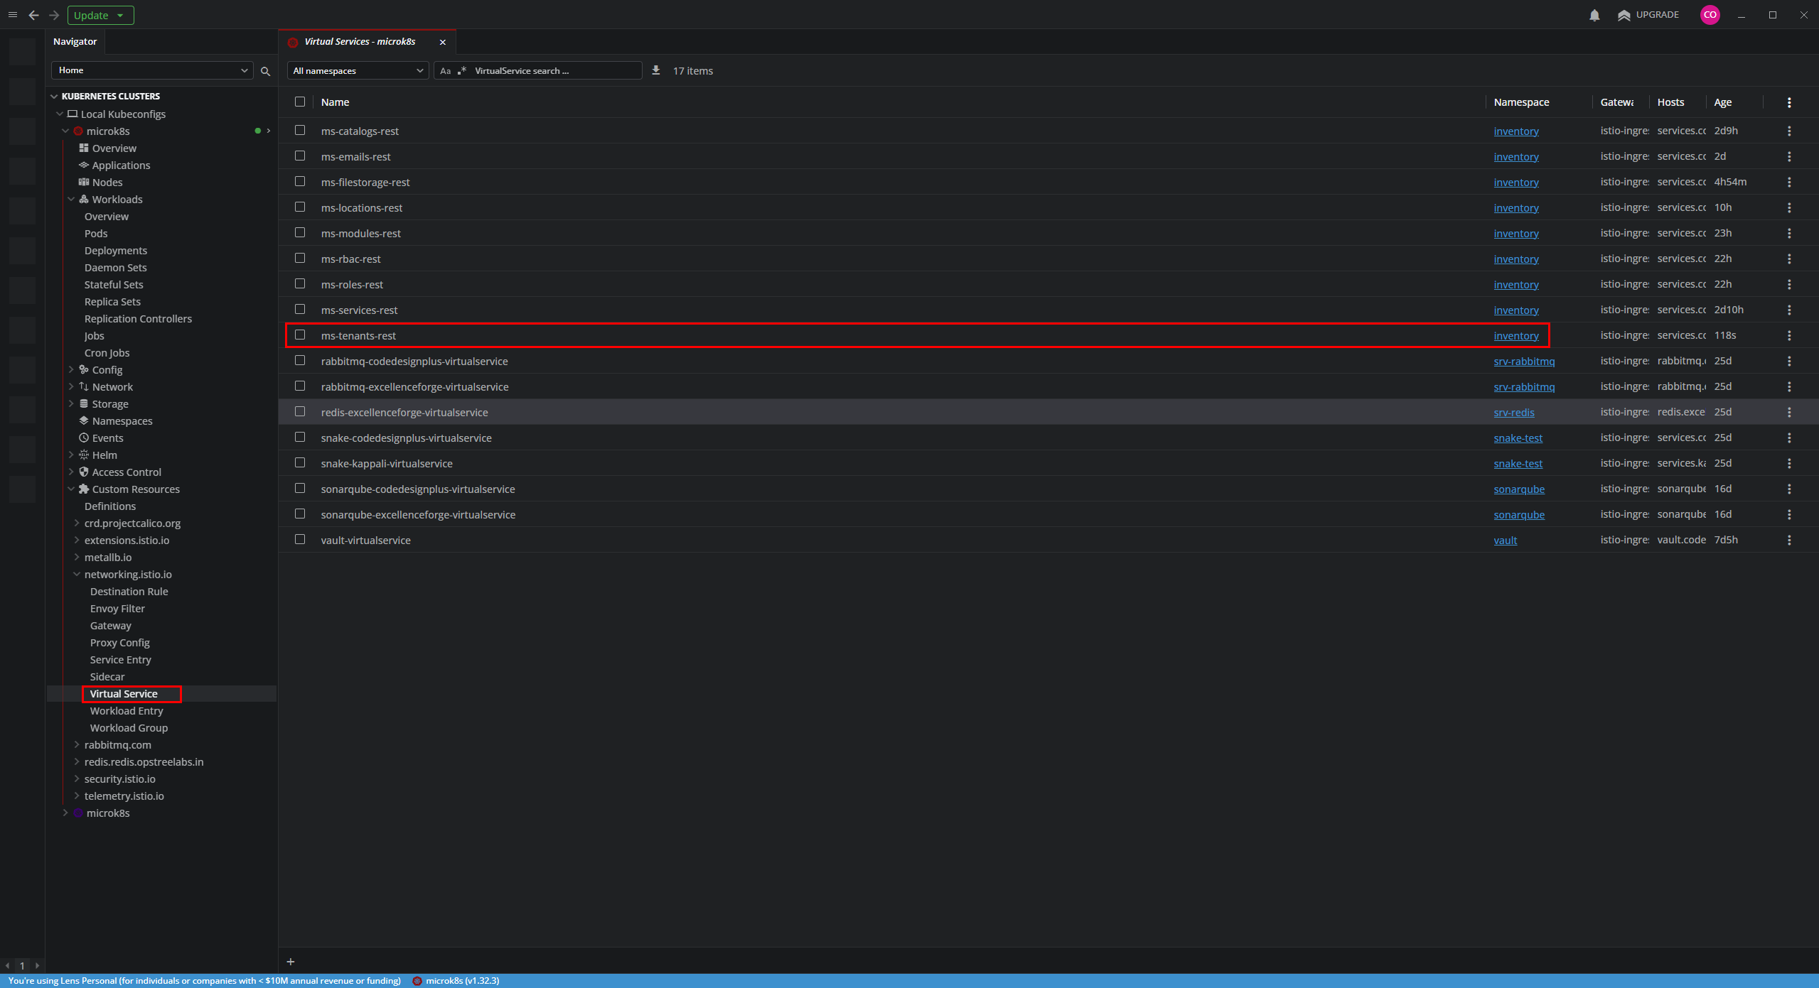Open Nodes in the navigator
The height and width of the screenshot is (988, 1819).
tap(107, 183)
